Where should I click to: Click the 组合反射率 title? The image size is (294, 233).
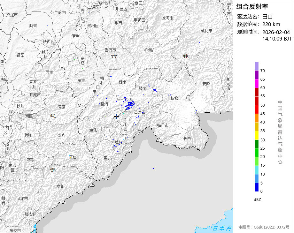pos(252,6)
